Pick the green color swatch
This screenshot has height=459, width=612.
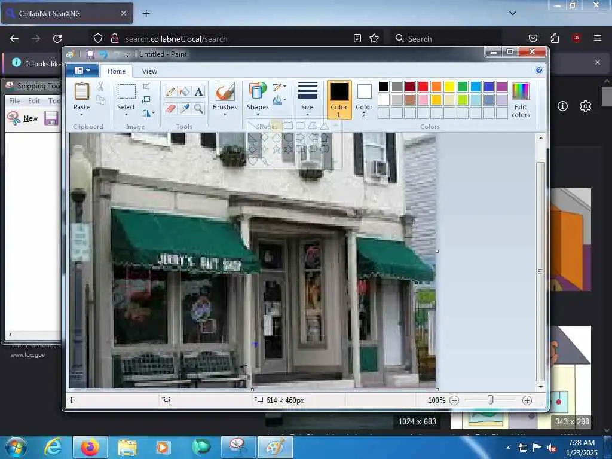463,86
